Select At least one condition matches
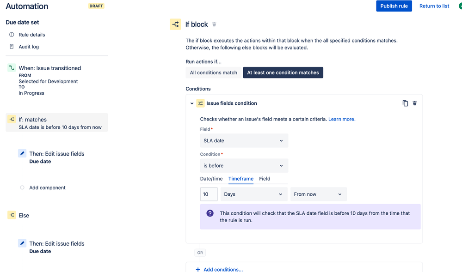 (x=283, y=73)
